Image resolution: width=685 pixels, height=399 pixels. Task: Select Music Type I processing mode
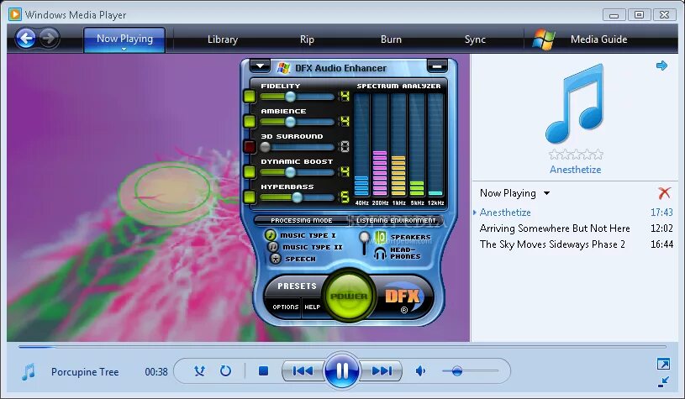(301, 235)
